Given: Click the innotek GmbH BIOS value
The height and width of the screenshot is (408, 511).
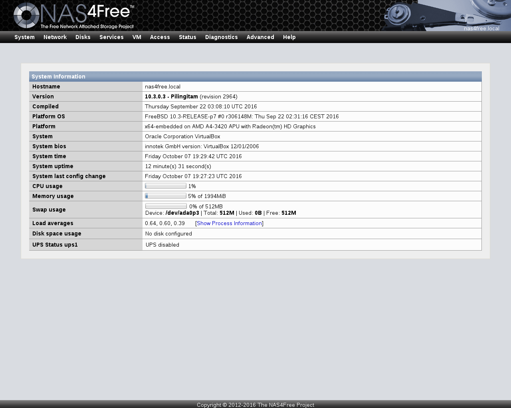Looking at the screenshot, I should (202, 146).
